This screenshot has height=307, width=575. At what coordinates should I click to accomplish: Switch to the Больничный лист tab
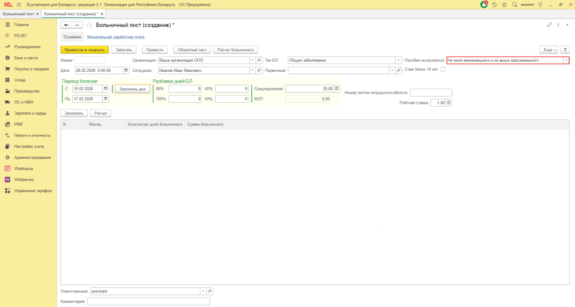[x=18, y=13]
